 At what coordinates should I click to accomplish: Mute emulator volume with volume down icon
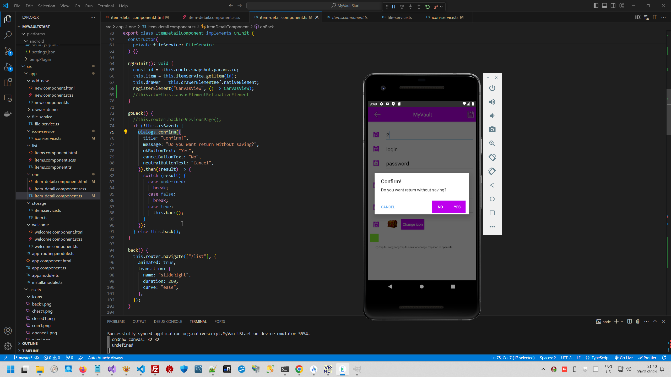pyautogui.click(x=492, y=116)
